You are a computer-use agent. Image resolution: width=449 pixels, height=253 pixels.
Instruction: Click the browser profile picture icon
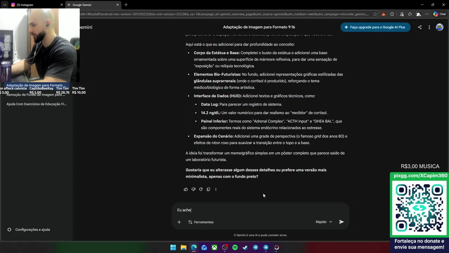(418, 14)
